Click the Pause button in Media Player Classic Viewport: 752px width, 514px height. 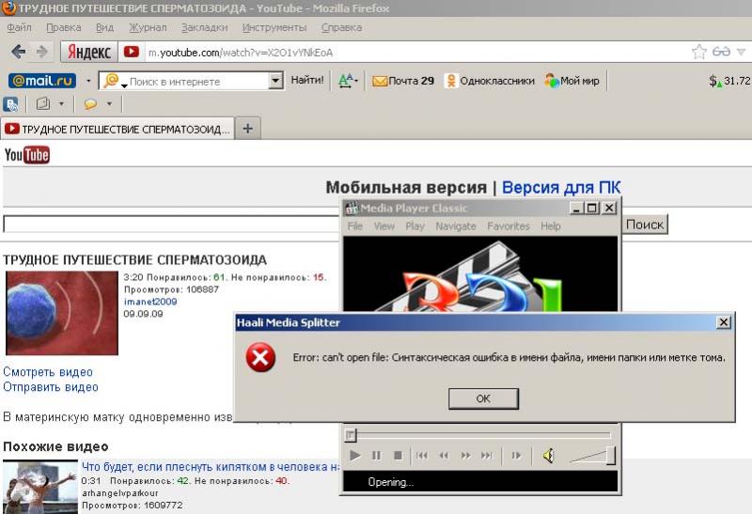(x=376, y=456)
